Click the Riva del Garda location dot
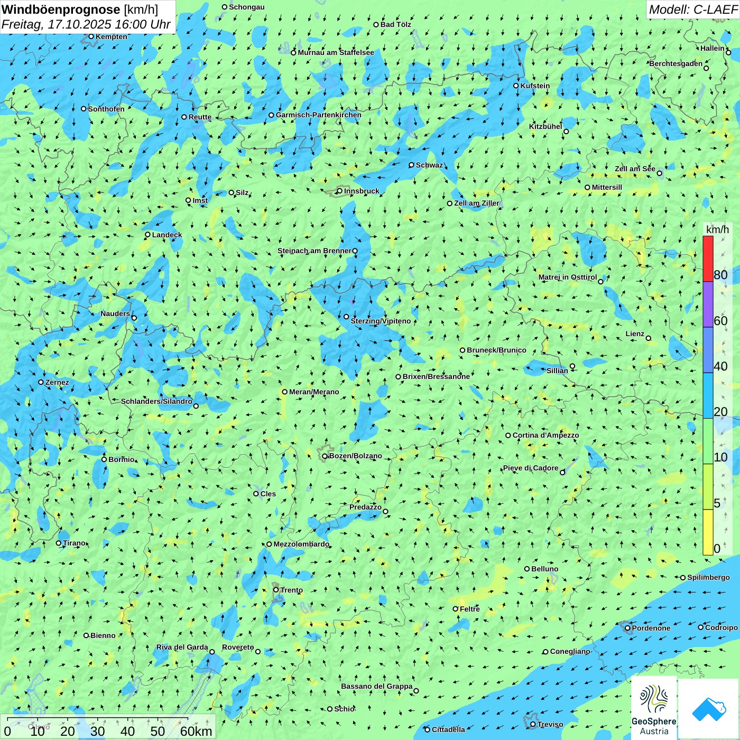 212,652
